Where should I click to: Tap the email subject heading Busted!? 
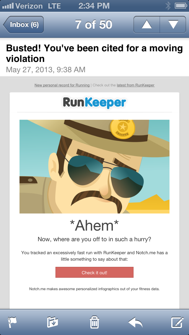click(x=94, y=53)
